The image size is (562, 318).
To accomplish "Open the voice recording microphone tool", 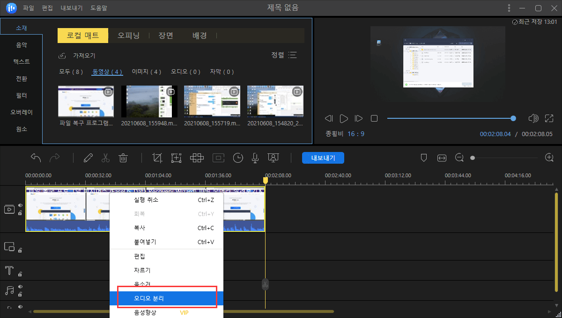I will (255, 158).
